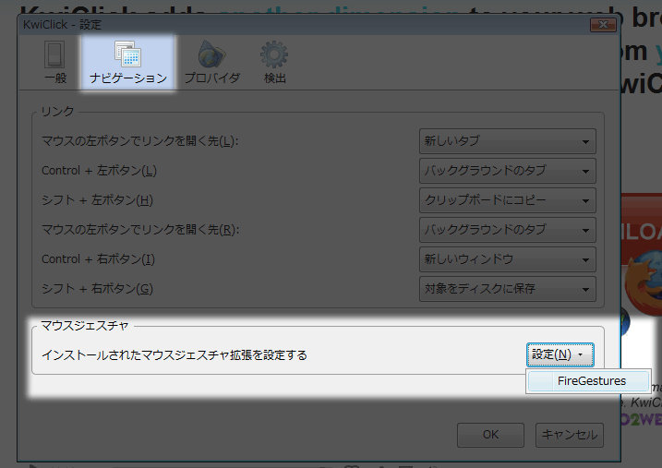This screenshot has width=662, height=468.
Task: Open the シフト + 左ボタン(H) dropdown
Action: 508,200
